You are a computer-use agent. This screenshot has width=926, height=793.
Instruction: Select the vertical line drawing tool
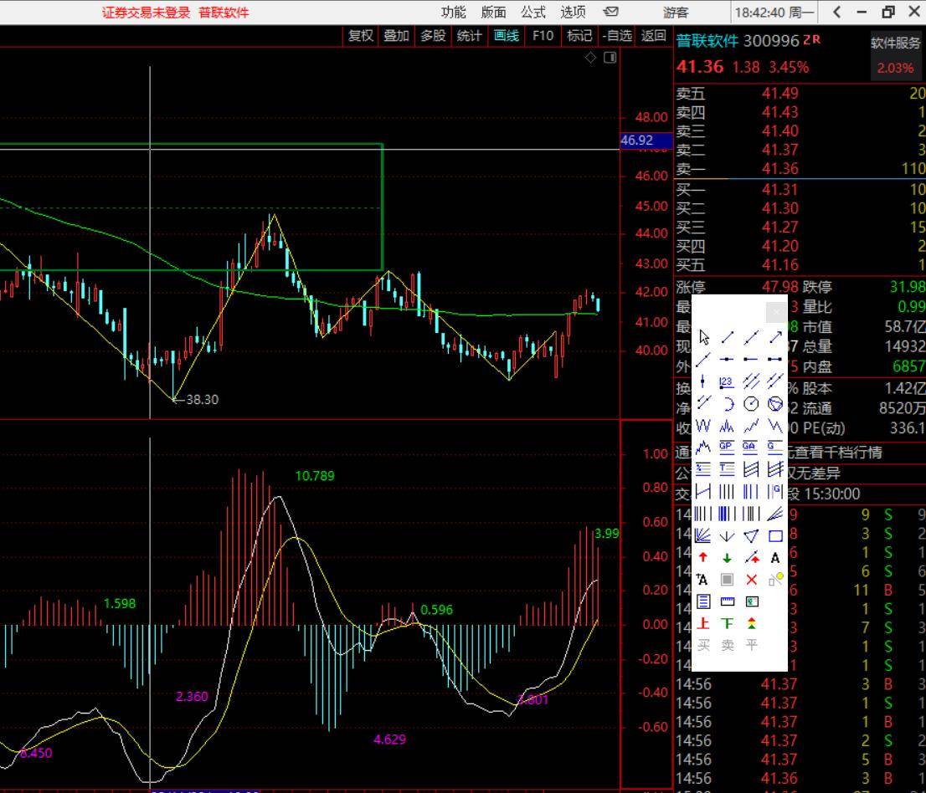point(702,381)
